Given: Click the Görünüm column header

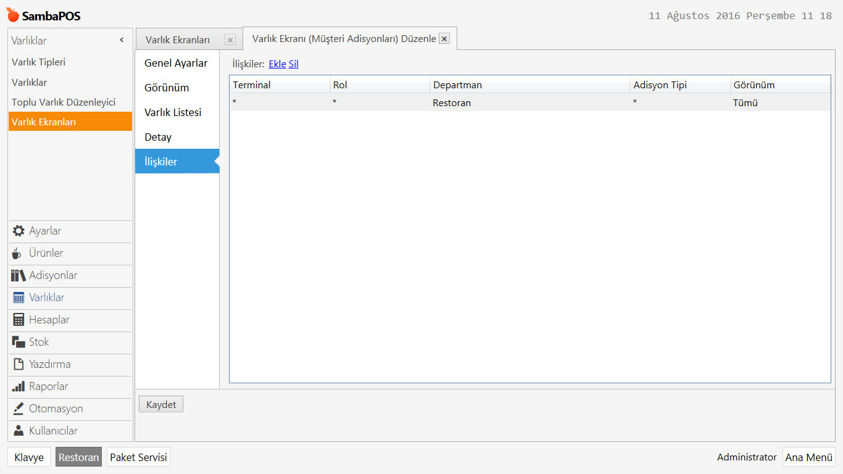Looking at the screenshot, I should (781, 85).
